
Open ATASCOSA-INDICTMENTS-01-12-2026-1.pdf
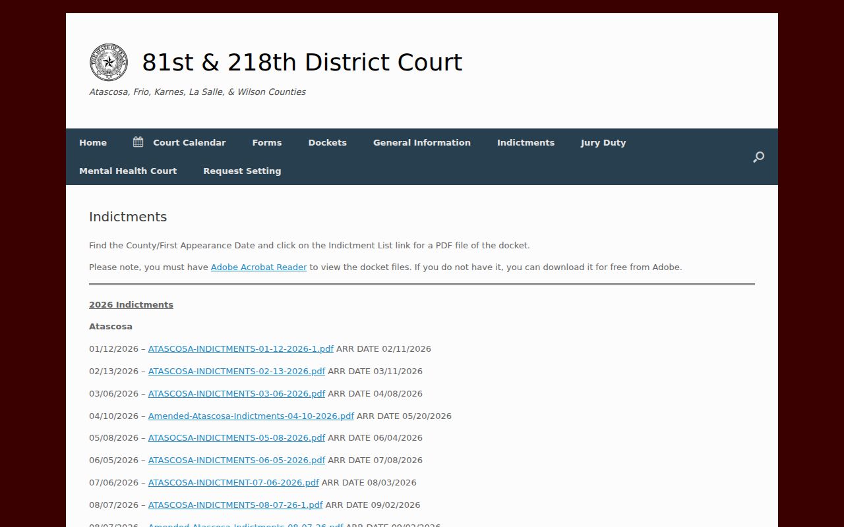point(241,349)
